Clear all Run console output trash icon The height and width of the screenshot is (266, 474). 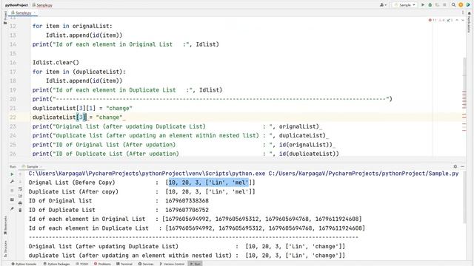[20, 210]
